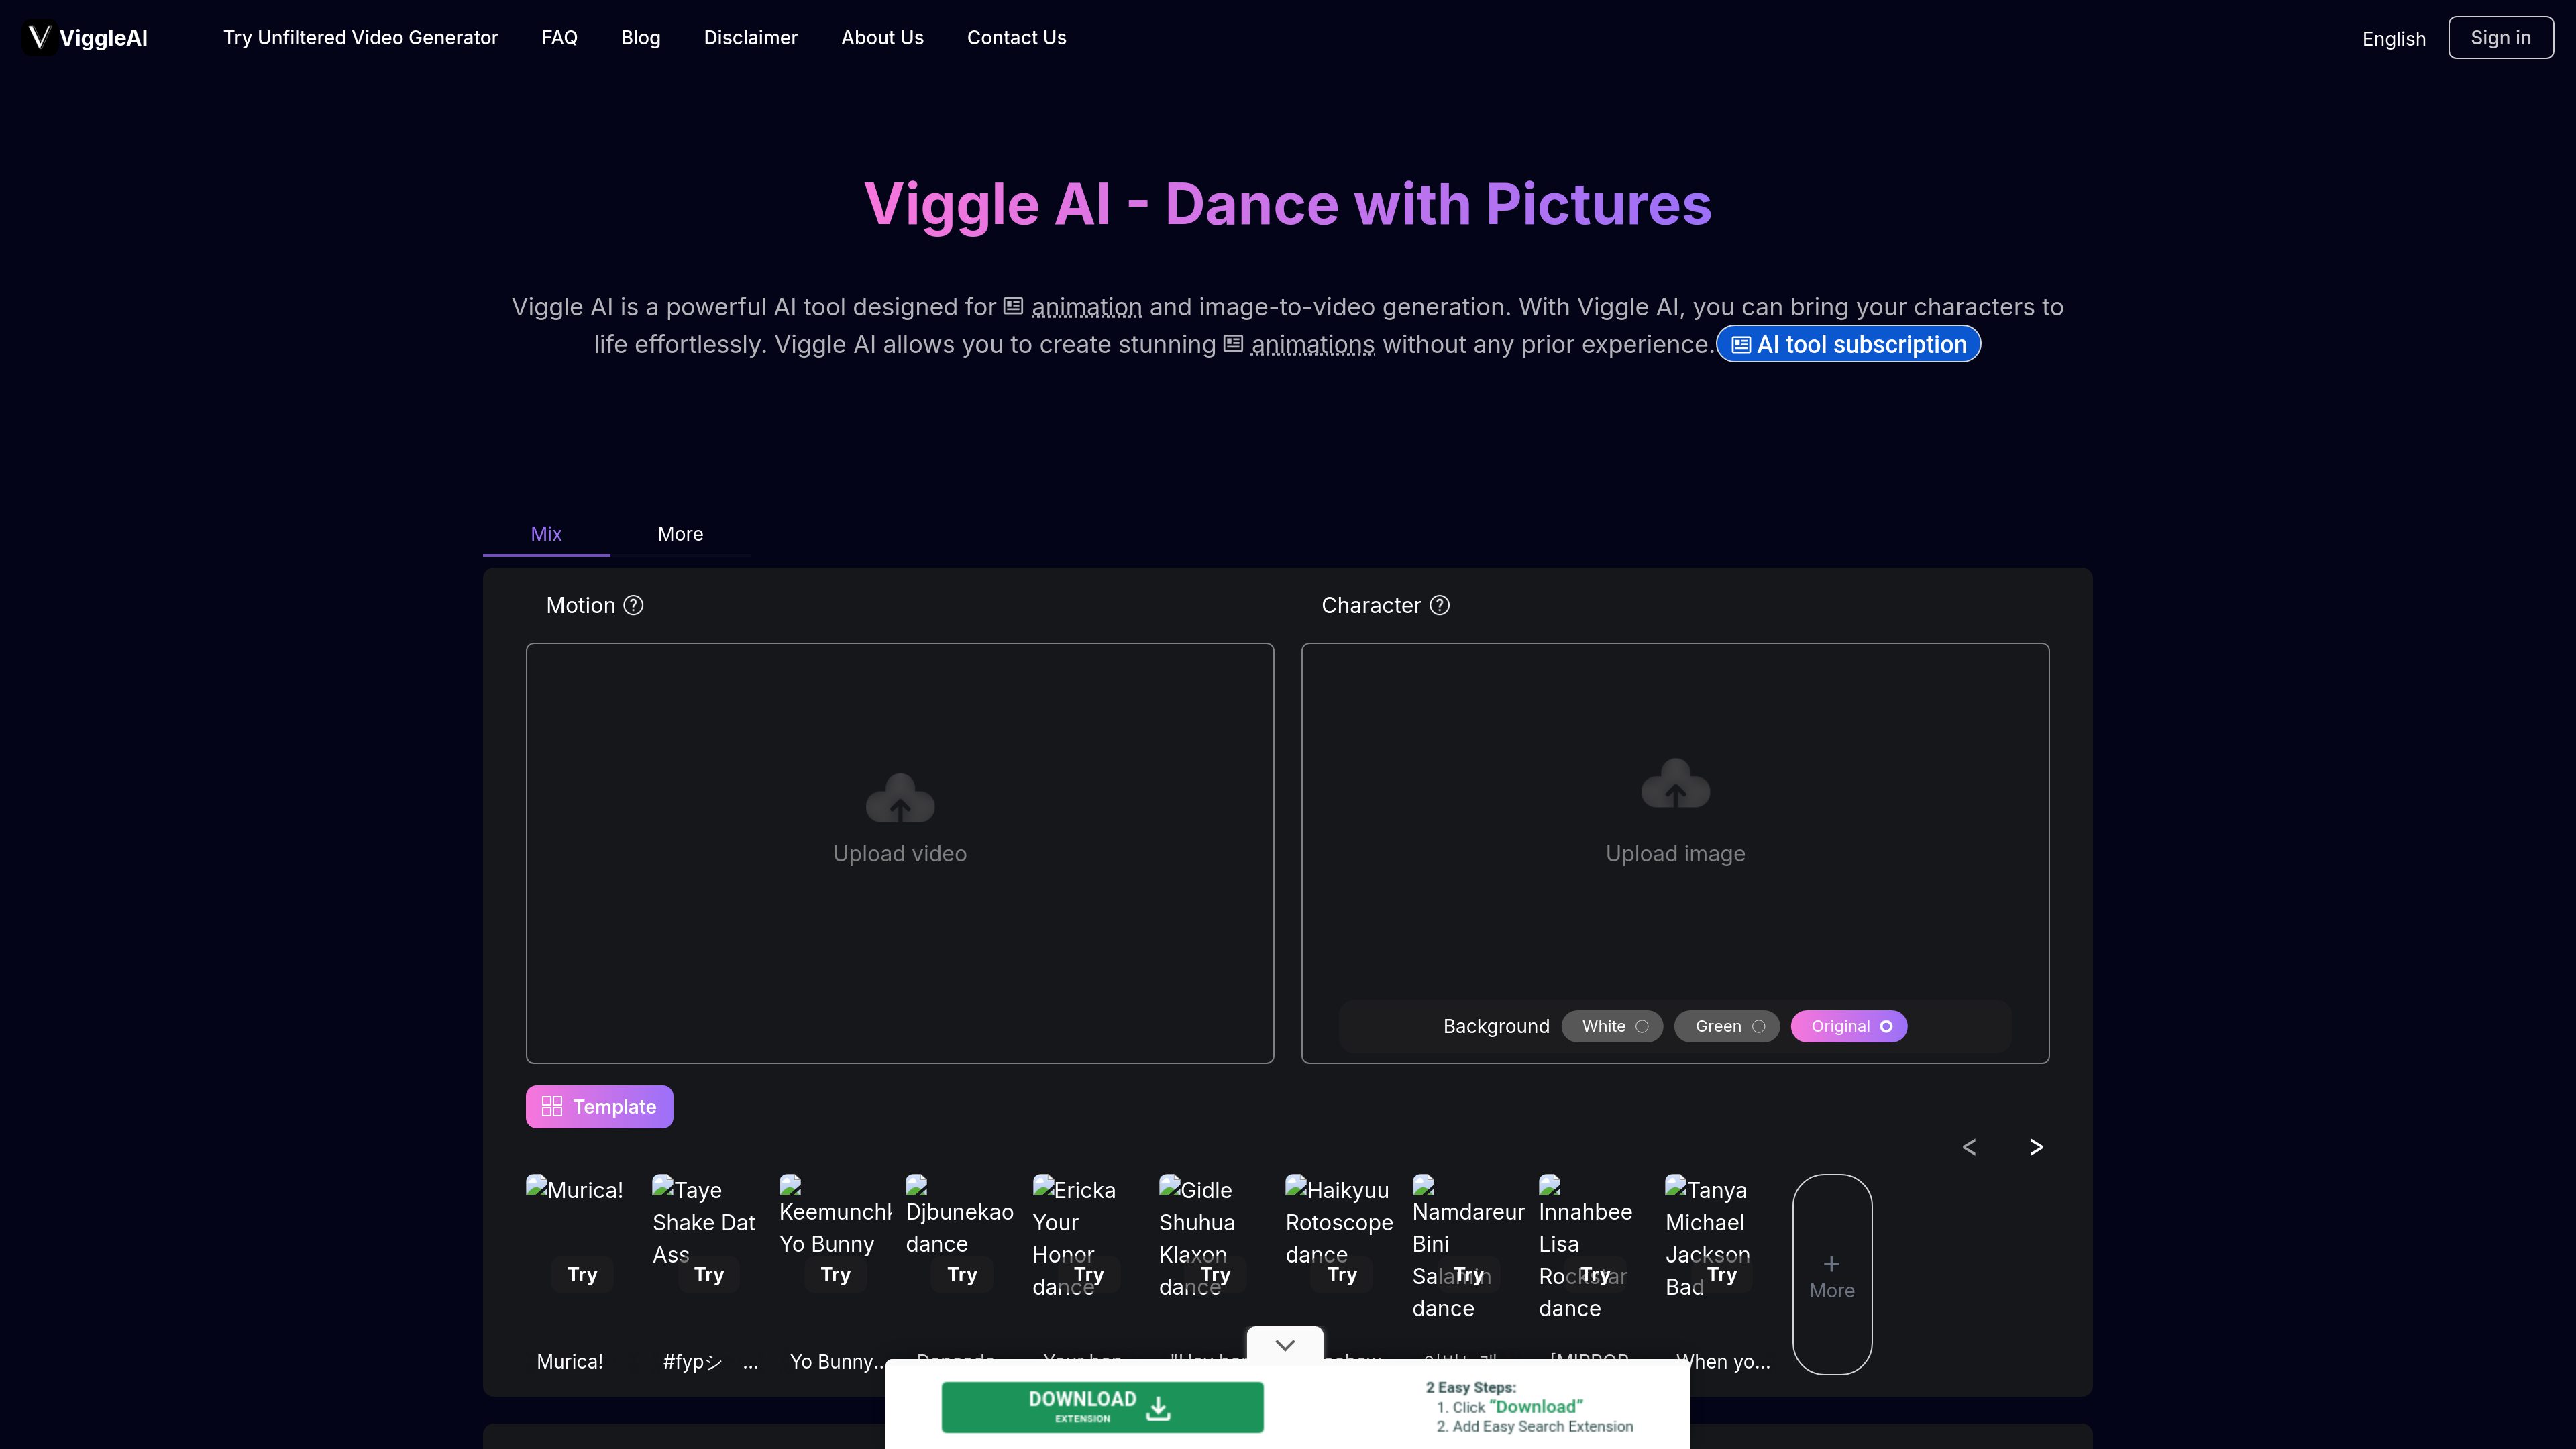Collapse the ad banner chevron
Image resolution: width=2576 pixels, height=1449 pixels.
pyautogui.click(x=1285, y=1344)
